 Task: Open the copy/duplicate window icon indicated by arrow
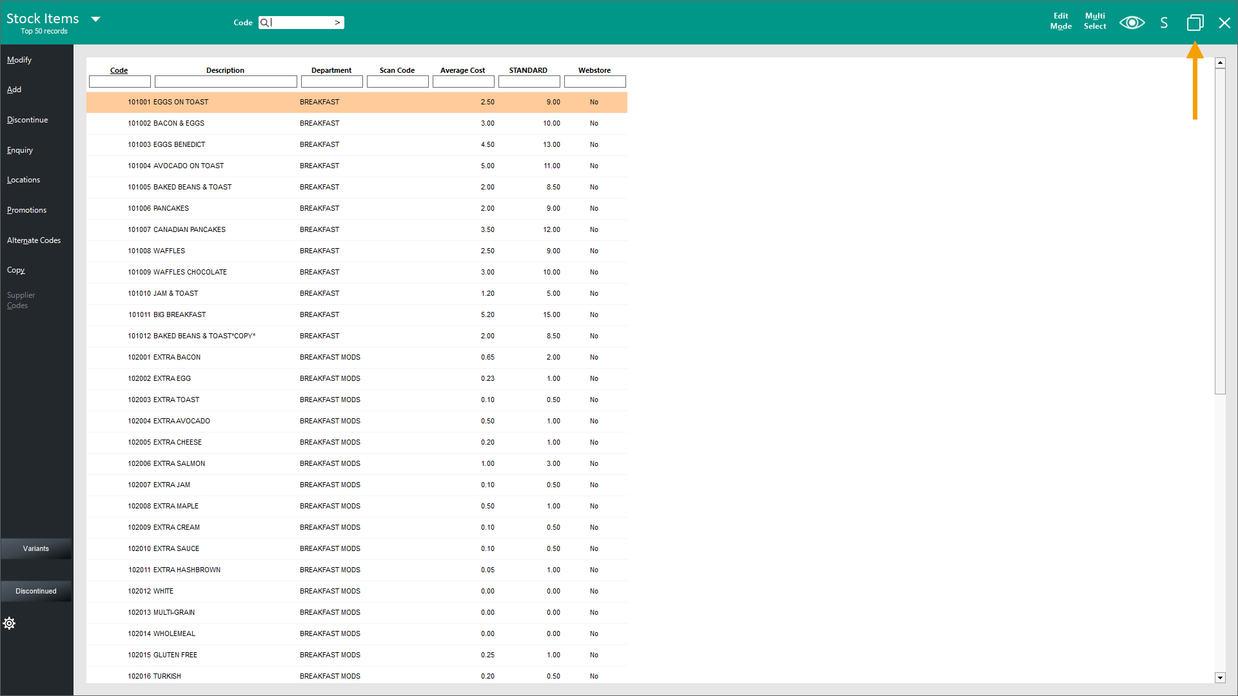1195,23
